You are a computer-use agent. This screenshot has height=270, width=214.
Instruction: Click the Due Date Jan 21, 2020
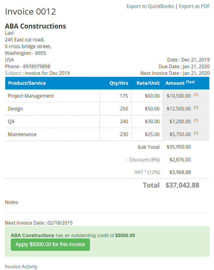[184, 66]
